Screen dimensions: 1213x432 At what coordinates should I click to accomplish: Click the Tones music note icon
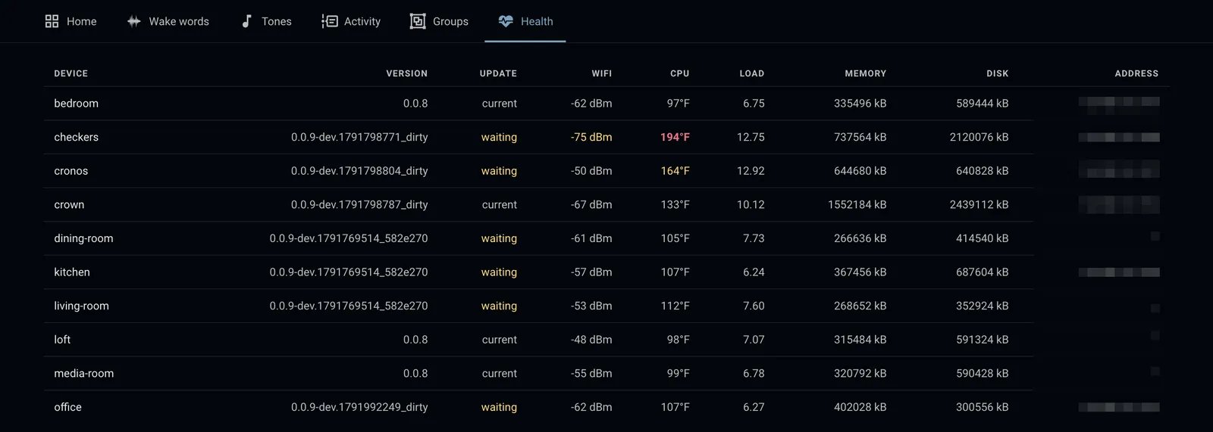(x=246, y=21)
